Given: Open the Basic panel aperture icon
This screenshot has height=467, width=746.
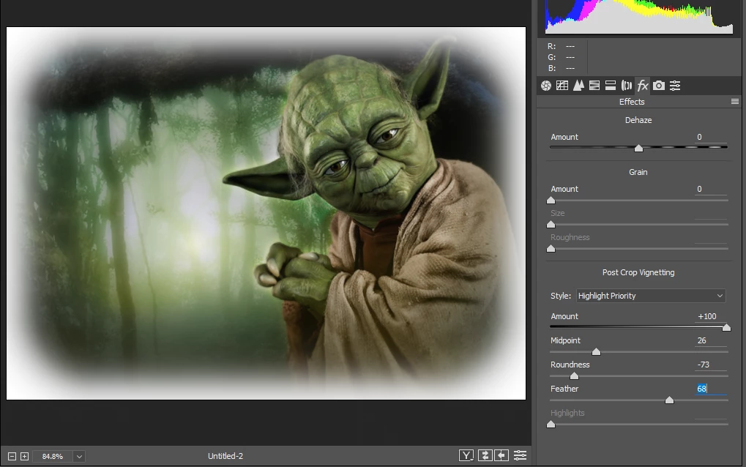Looking at the screenshot, I should [x=546, y=86].
